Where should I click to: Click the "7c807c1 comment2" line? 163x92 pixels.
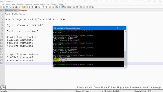(20, 57)
